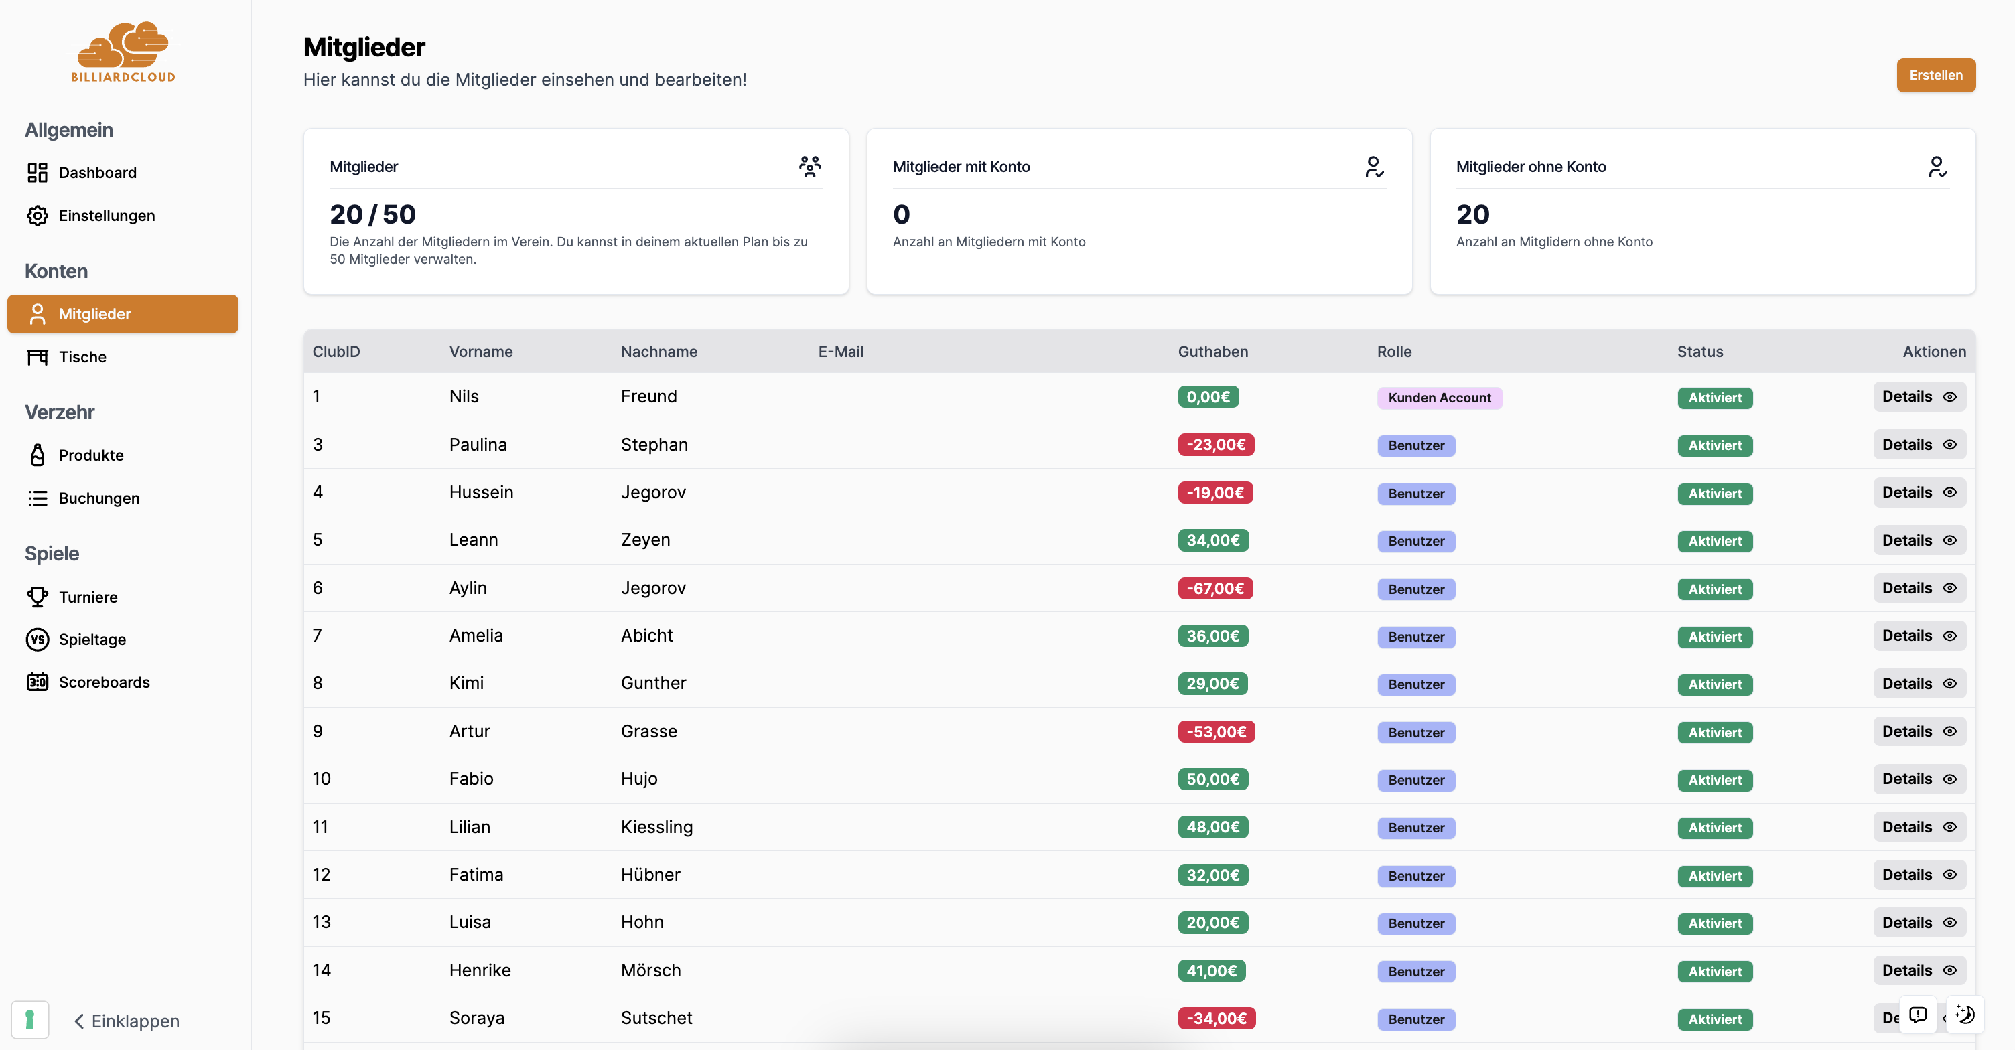Sort the table by Guthaben column header
Image resolution: width=2015 pixels, height=1050 pixels.
coord(1212,352)
